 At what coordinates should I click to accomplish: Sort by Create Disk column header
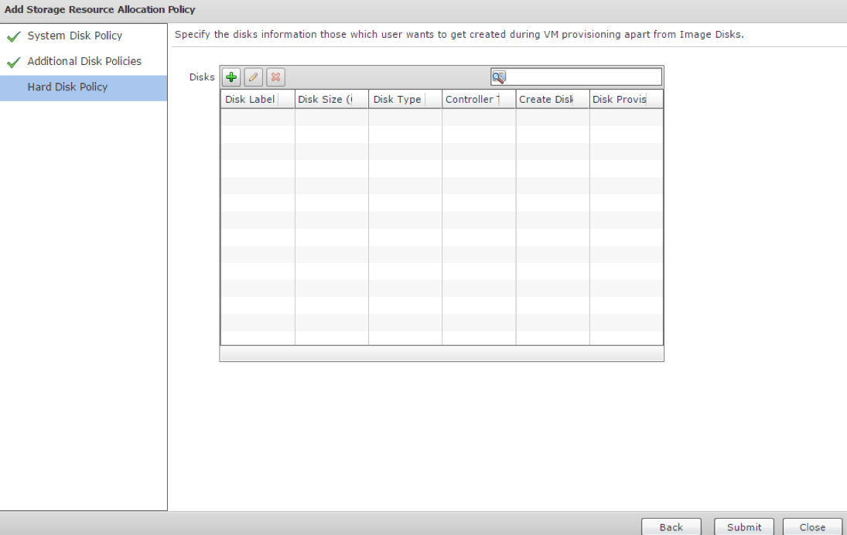pos(552,99)
